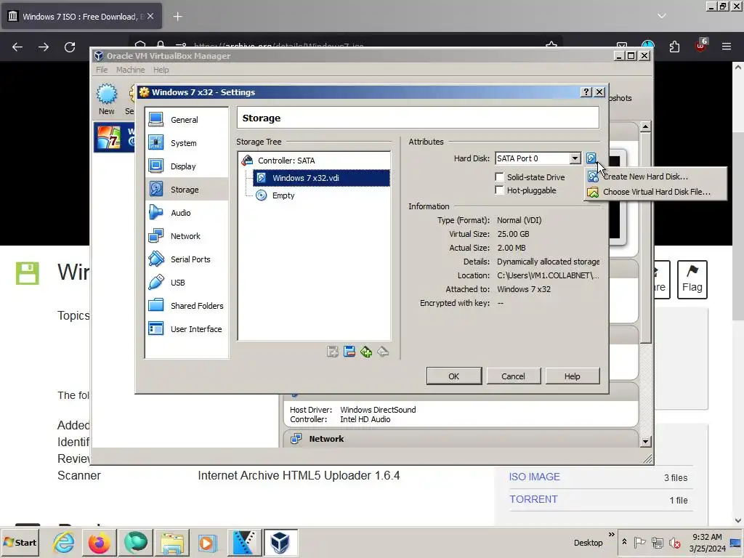Image resolution: width=744 pixels, height=558 pixels.
Task: Open the Display settings category
Action: (186, 166)
